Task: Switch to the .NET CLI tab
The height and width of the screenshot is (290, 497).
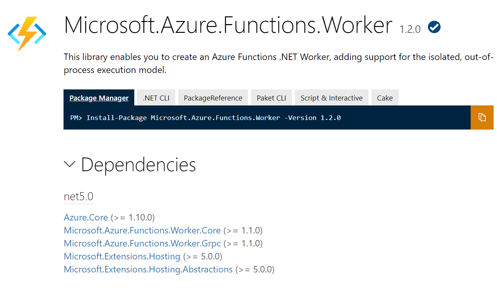Action: pyautogui.click(x=156, y=98)
